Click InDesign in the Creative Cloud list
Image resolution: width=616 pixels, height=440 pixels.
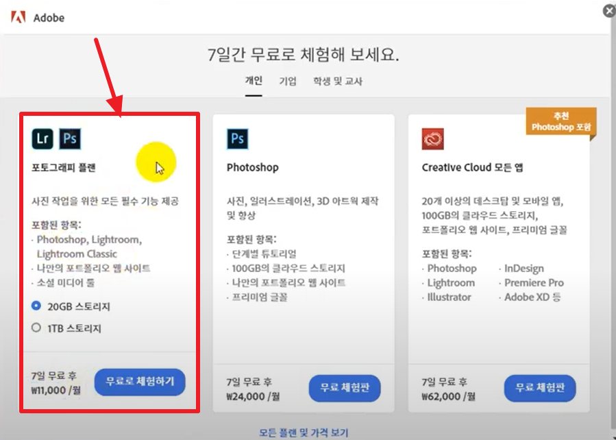point(524,269)
